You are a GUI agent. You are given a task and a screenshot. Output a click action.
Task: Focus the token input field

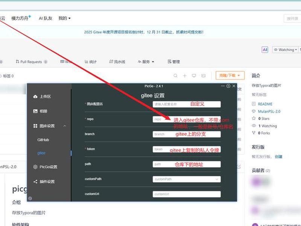coord(187,149)
